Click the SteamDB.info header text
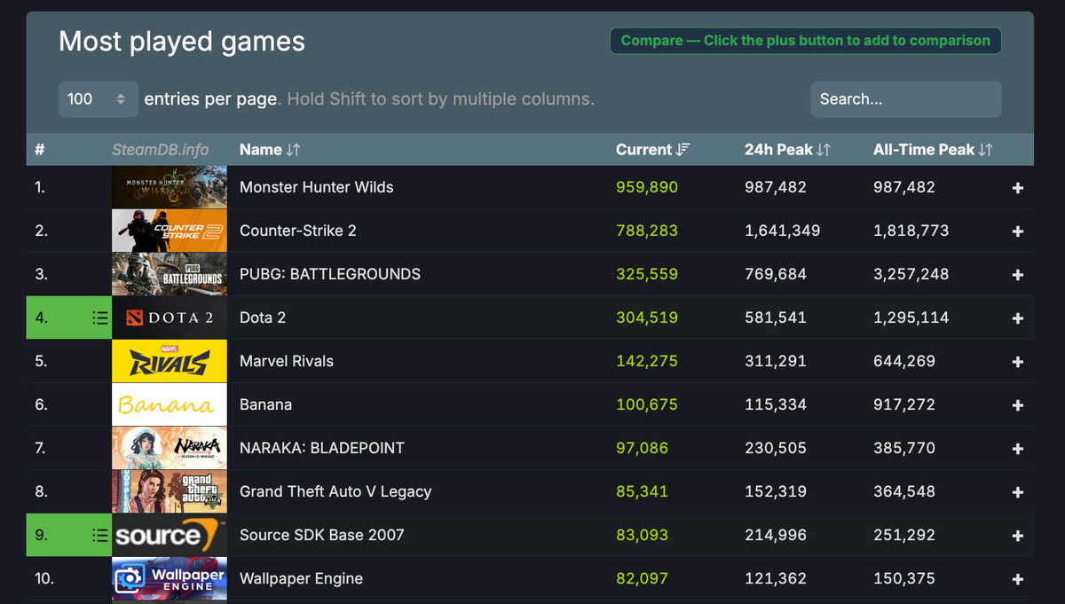The width and height of the screenshot is (1065, 604). coord(161,150)
